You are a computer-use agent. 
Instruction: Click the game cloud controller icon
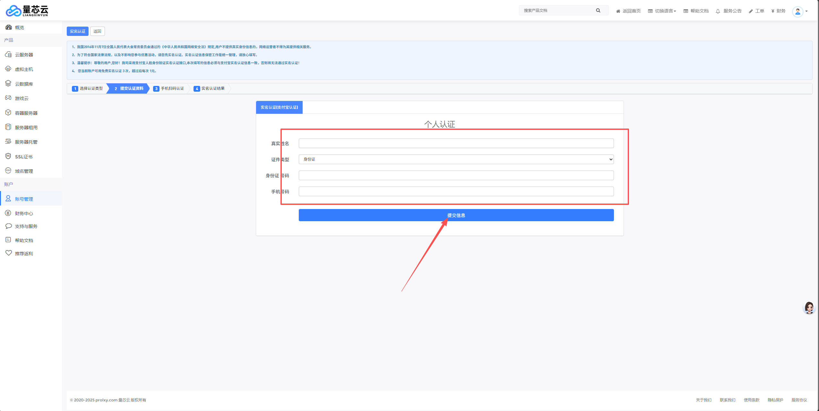(x=8, y=98)
